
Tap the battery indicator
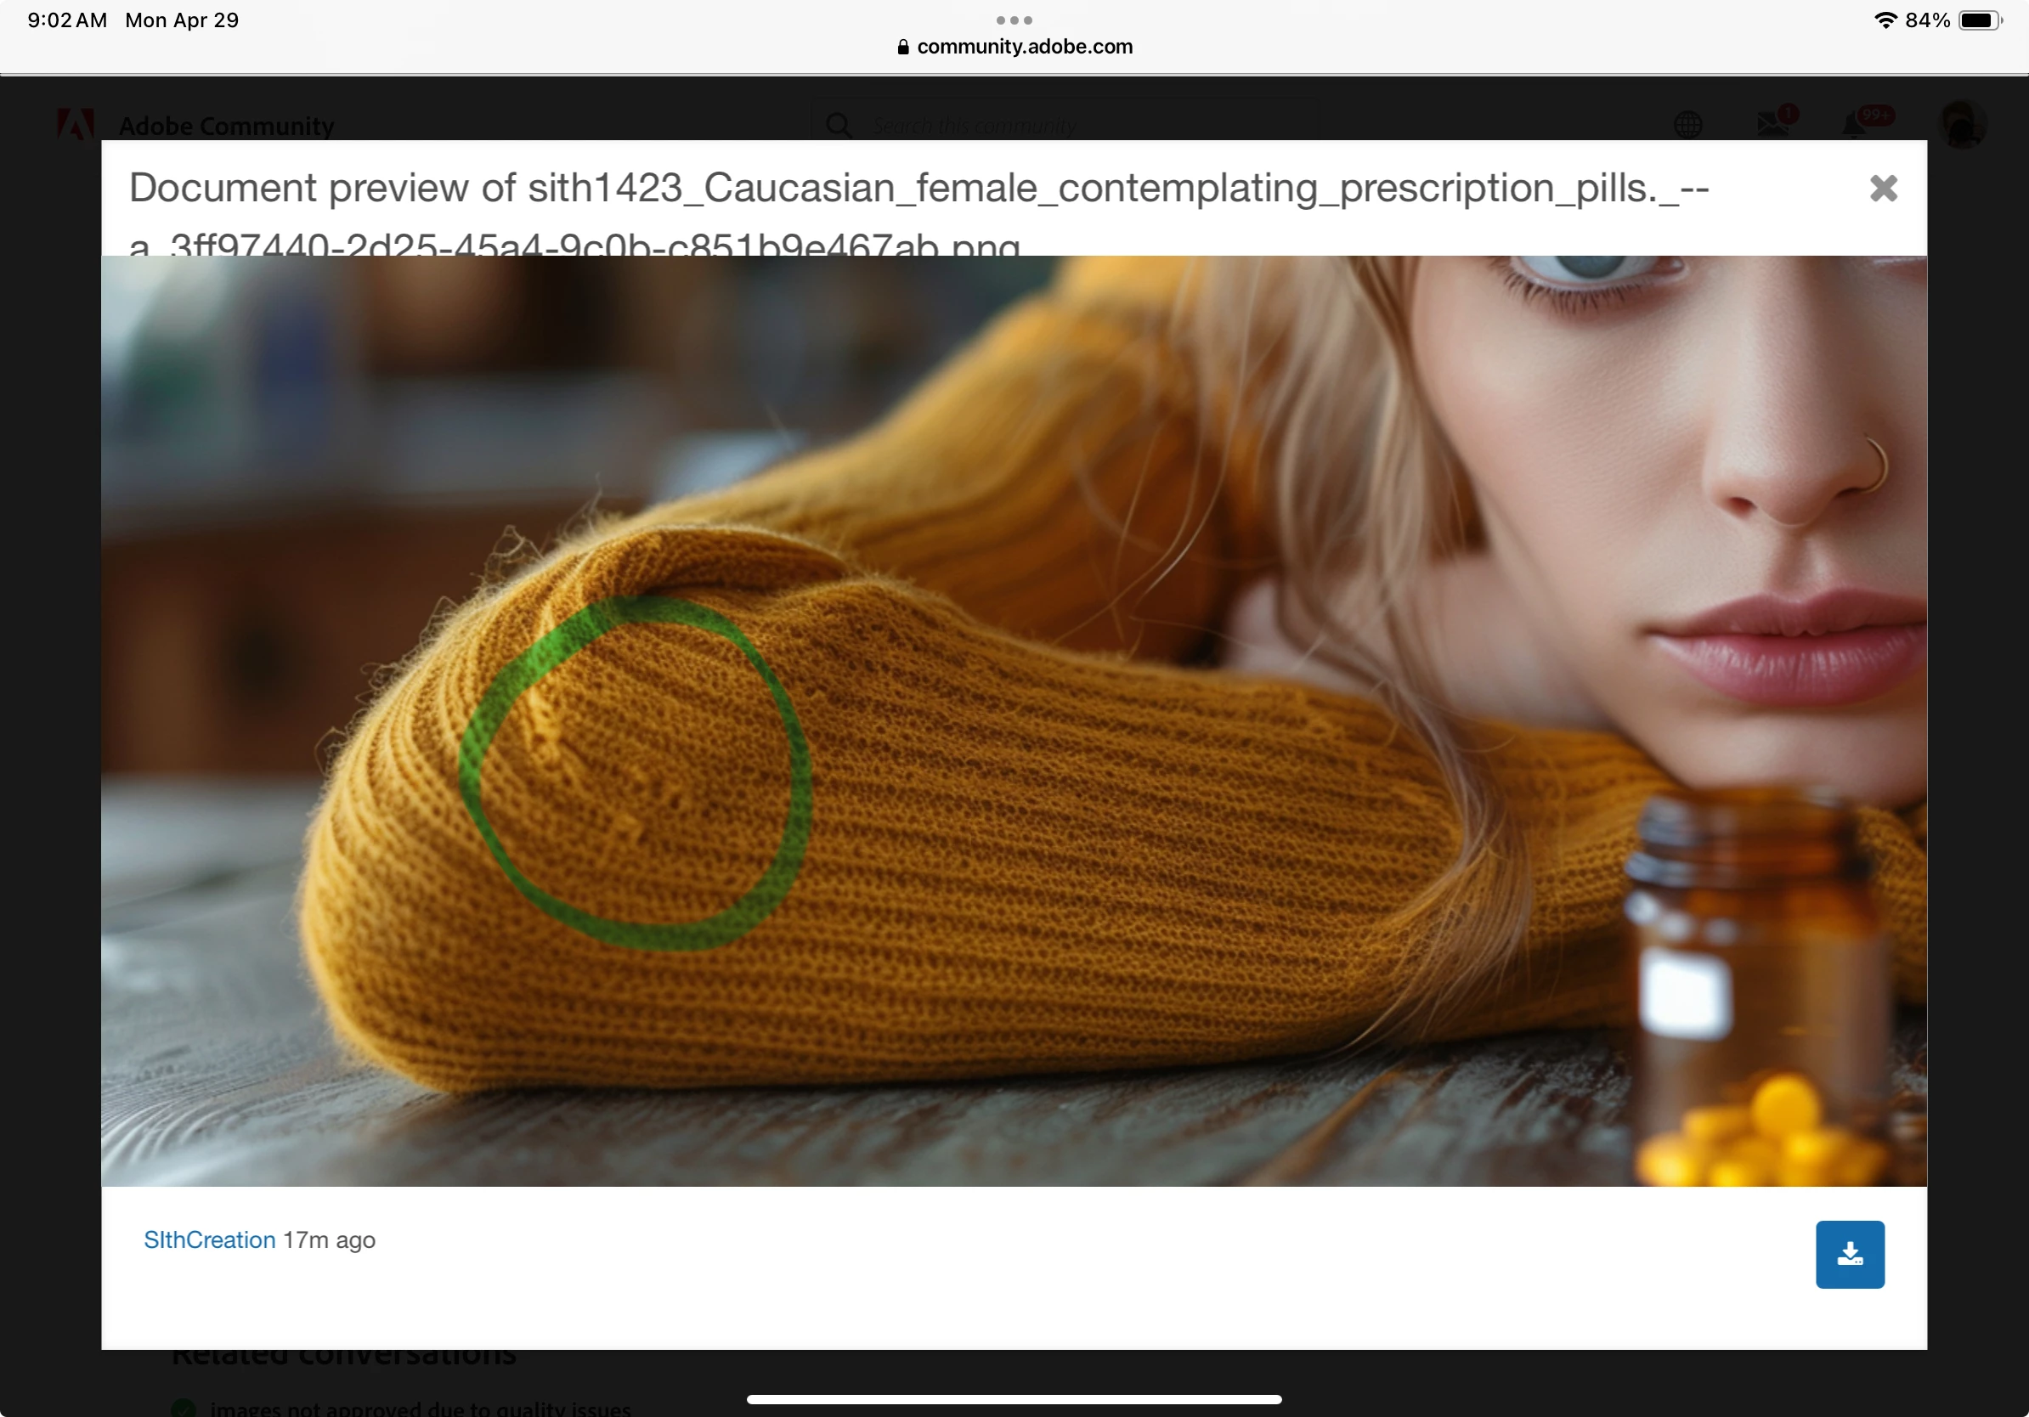(x=1980, y=20)
